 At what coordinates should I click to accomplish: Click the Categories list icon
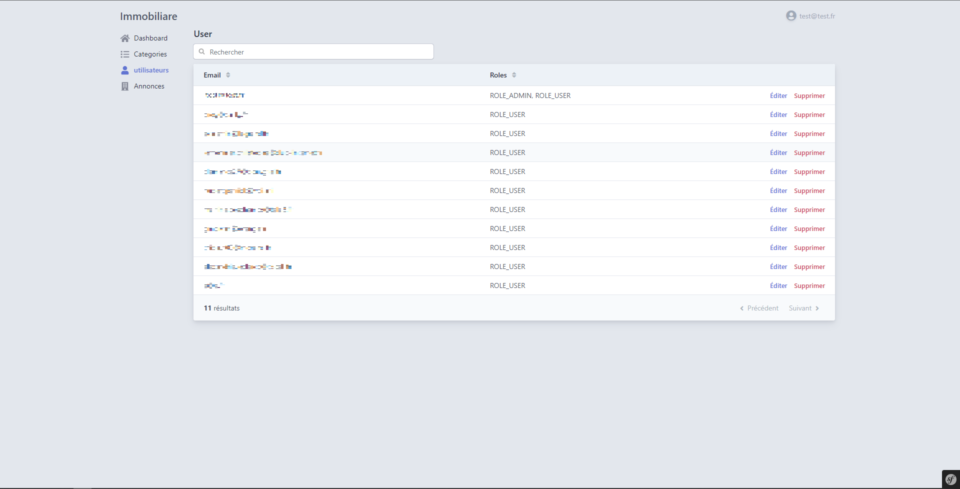125,54
